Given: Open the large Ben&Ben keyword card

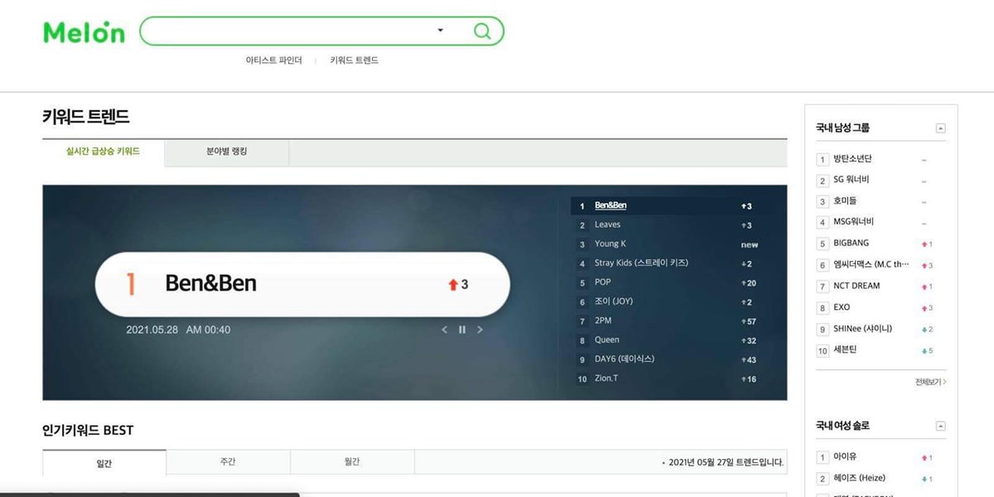Looking at the screenshot, I should pos(302,284).
